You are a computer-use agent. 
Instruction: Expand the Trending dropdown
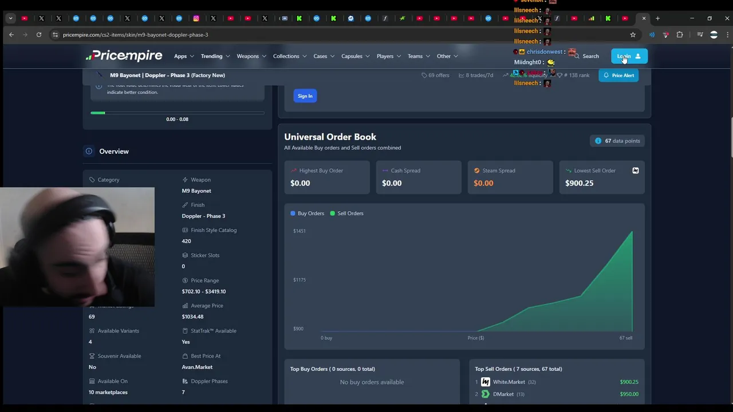pos(215,56)
